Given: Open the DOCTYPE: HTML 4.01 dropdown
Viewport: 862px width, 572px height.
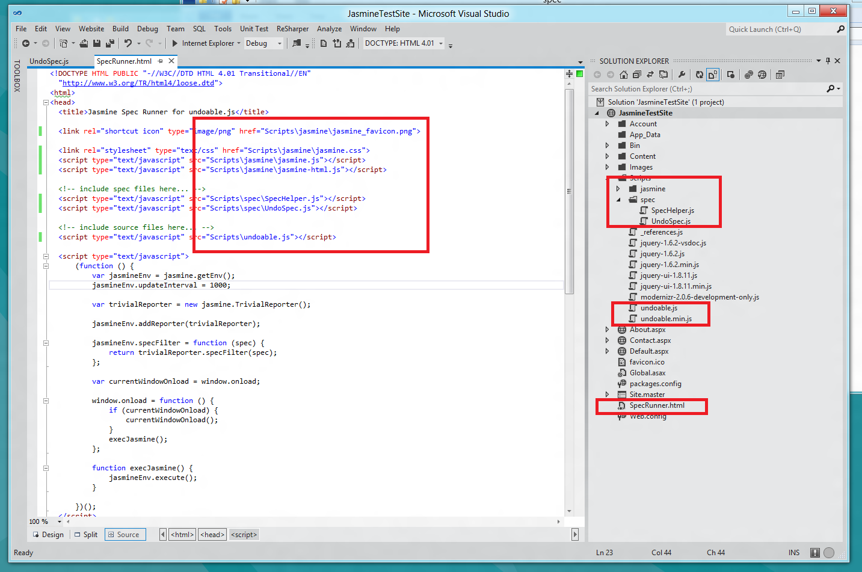Looking at the screenshot, I should [x=441, y=43].
